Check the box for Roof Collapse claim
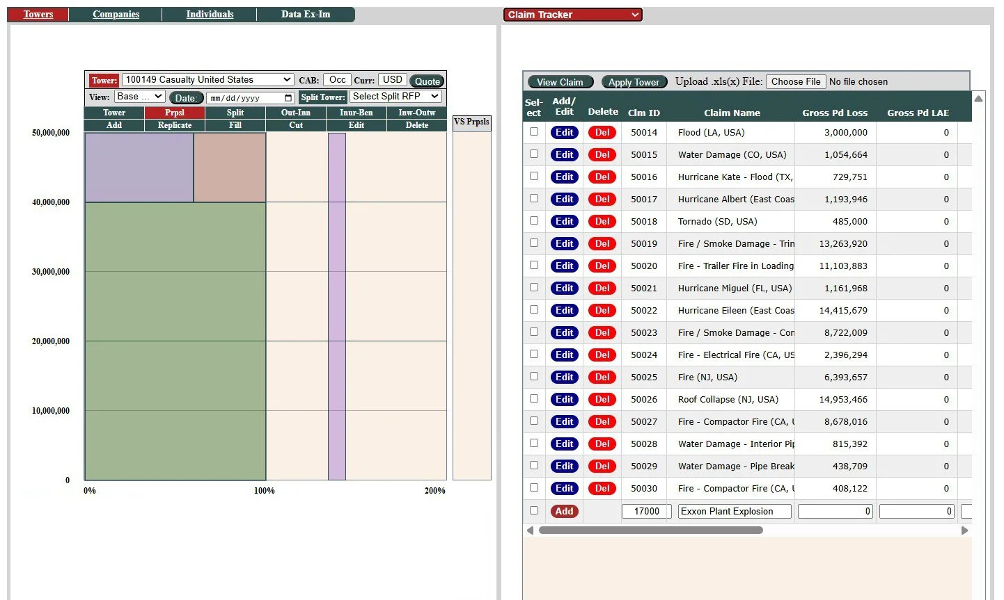The height and width of the screenshot is (600, 1004). point(534,398)
